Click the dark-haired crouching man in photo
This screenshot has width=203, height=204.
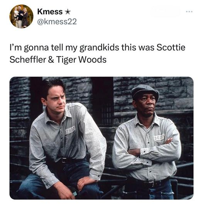63,139
